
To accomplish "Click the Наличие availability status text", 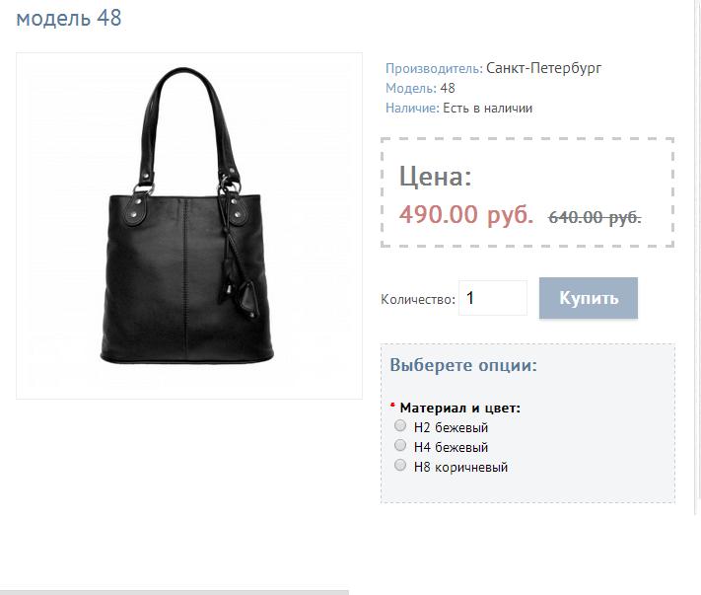I will (x=487, y=108).
